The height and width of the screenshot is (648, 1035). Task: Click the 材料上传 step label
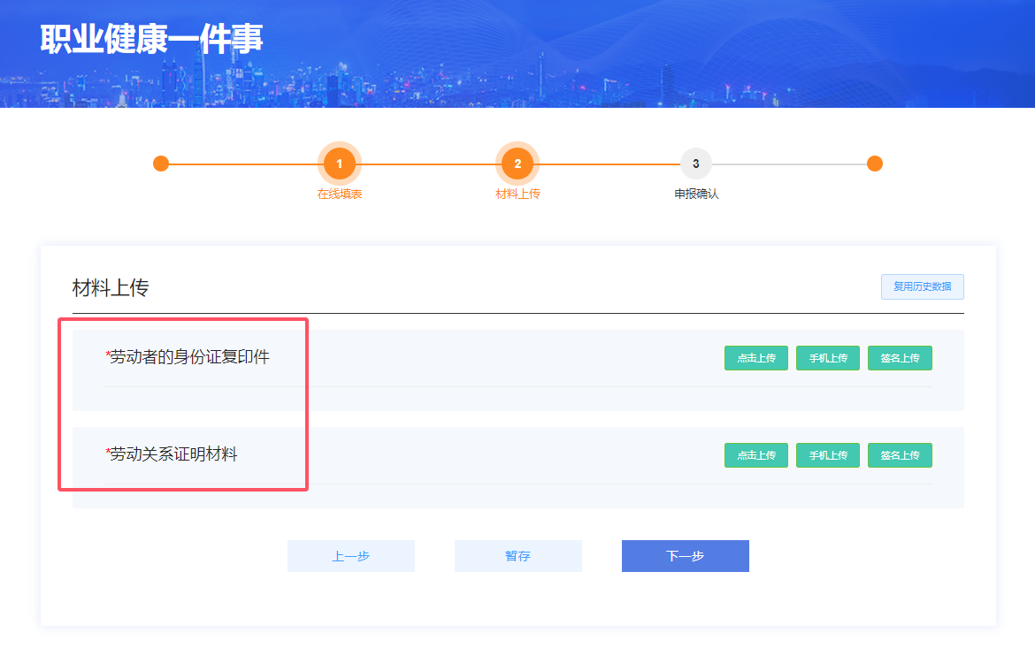coord(517,194)
